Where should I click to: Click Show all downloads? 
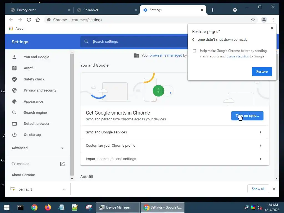pos(258,189)
